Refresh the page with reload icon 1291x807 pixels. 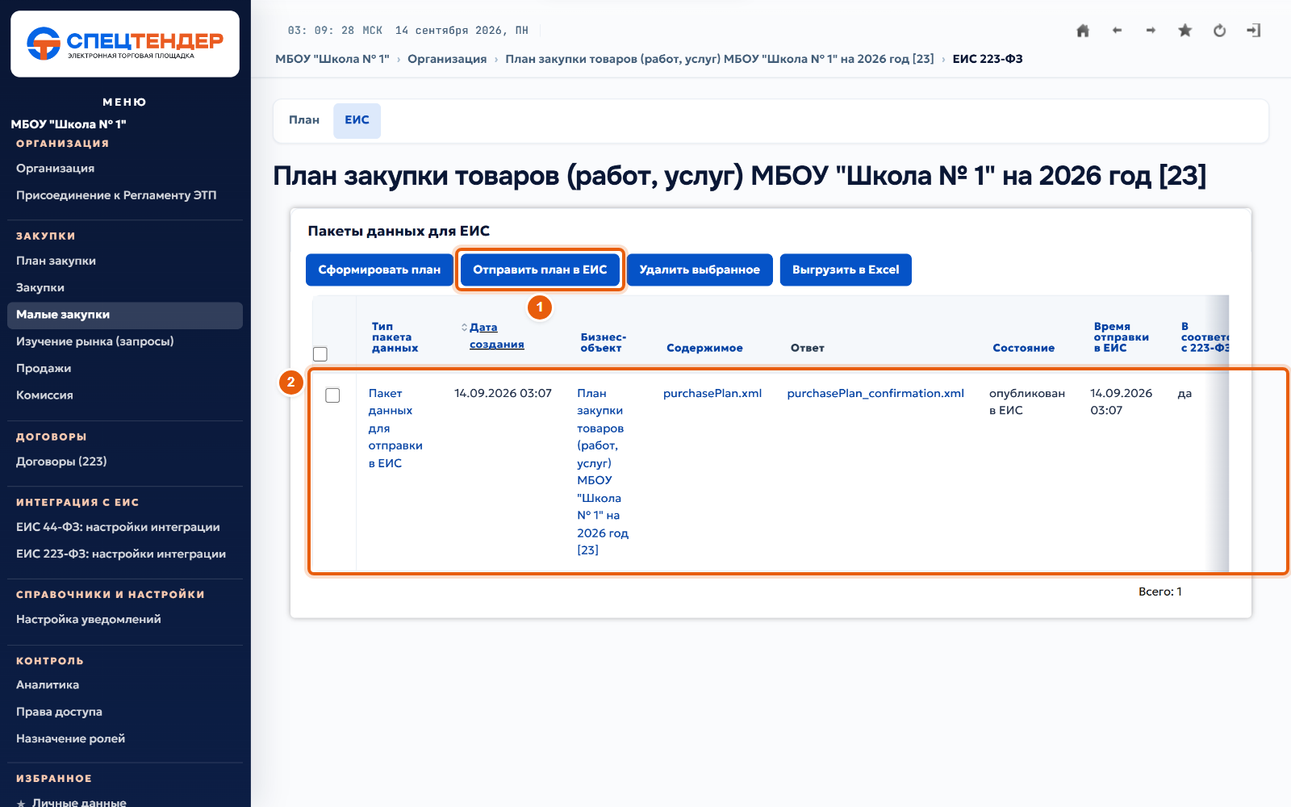pyautogui.click(x=1219, y=31)
